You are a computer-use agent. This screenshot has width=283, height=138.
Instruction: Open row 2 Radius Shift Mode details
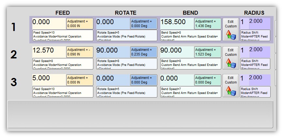(x=255, y=64)
